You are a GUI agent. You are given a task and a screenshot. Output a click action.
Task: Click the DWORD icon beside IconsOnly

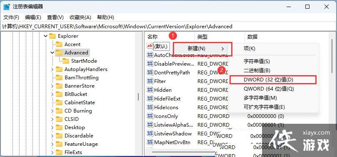[150, 116]
